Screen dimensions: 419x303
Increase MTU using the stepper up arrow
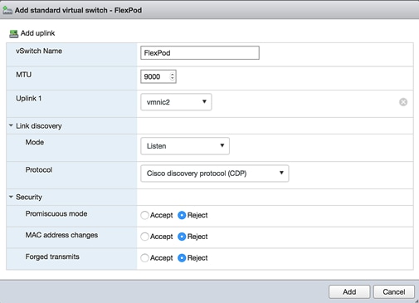[x=173, y=74]
